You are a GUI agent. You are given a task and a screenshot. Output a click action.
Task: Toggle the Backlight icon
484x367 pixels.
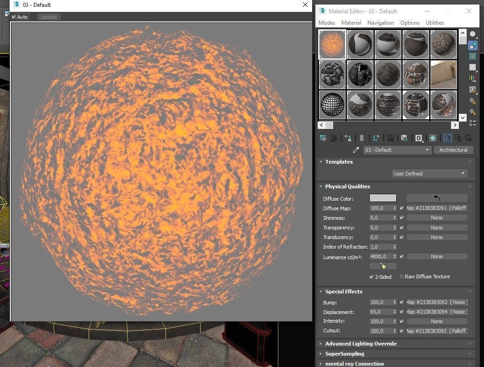pyautogui.click(x=473, y=45)
